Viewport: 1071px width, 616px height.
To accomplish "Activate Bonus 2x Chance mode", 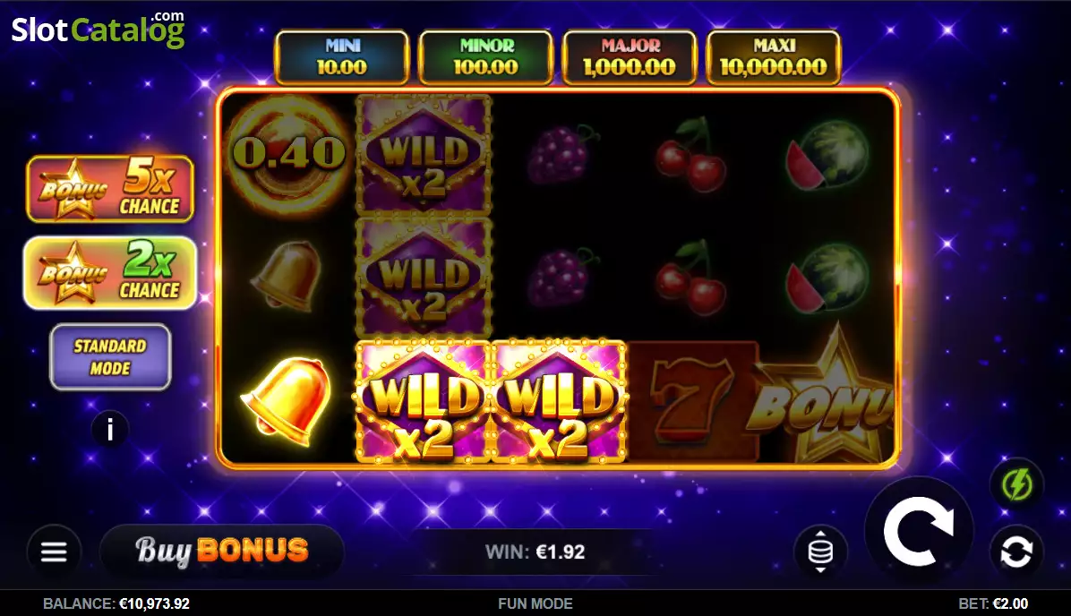I will [110, 272].
